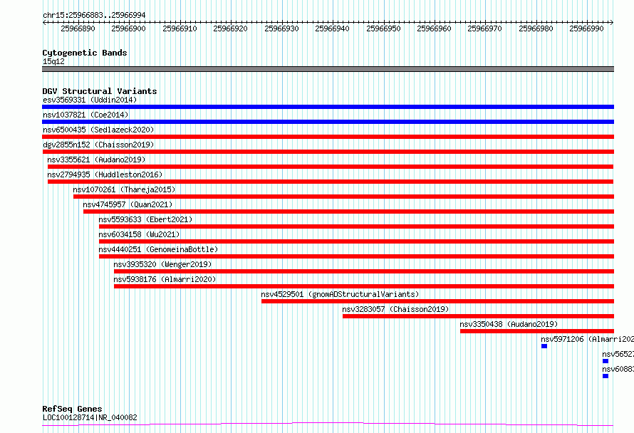Select the red nsv4745957 variant bar
This screenshot has width=634, height=433.
coord(348,212)
